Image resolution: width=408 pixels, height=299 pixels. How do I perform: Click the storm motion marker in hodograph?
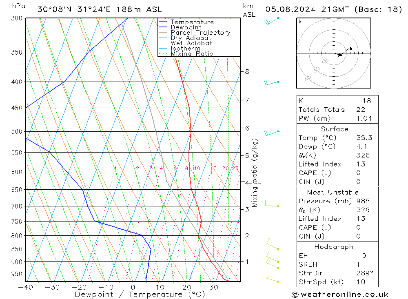coord(339,55)
